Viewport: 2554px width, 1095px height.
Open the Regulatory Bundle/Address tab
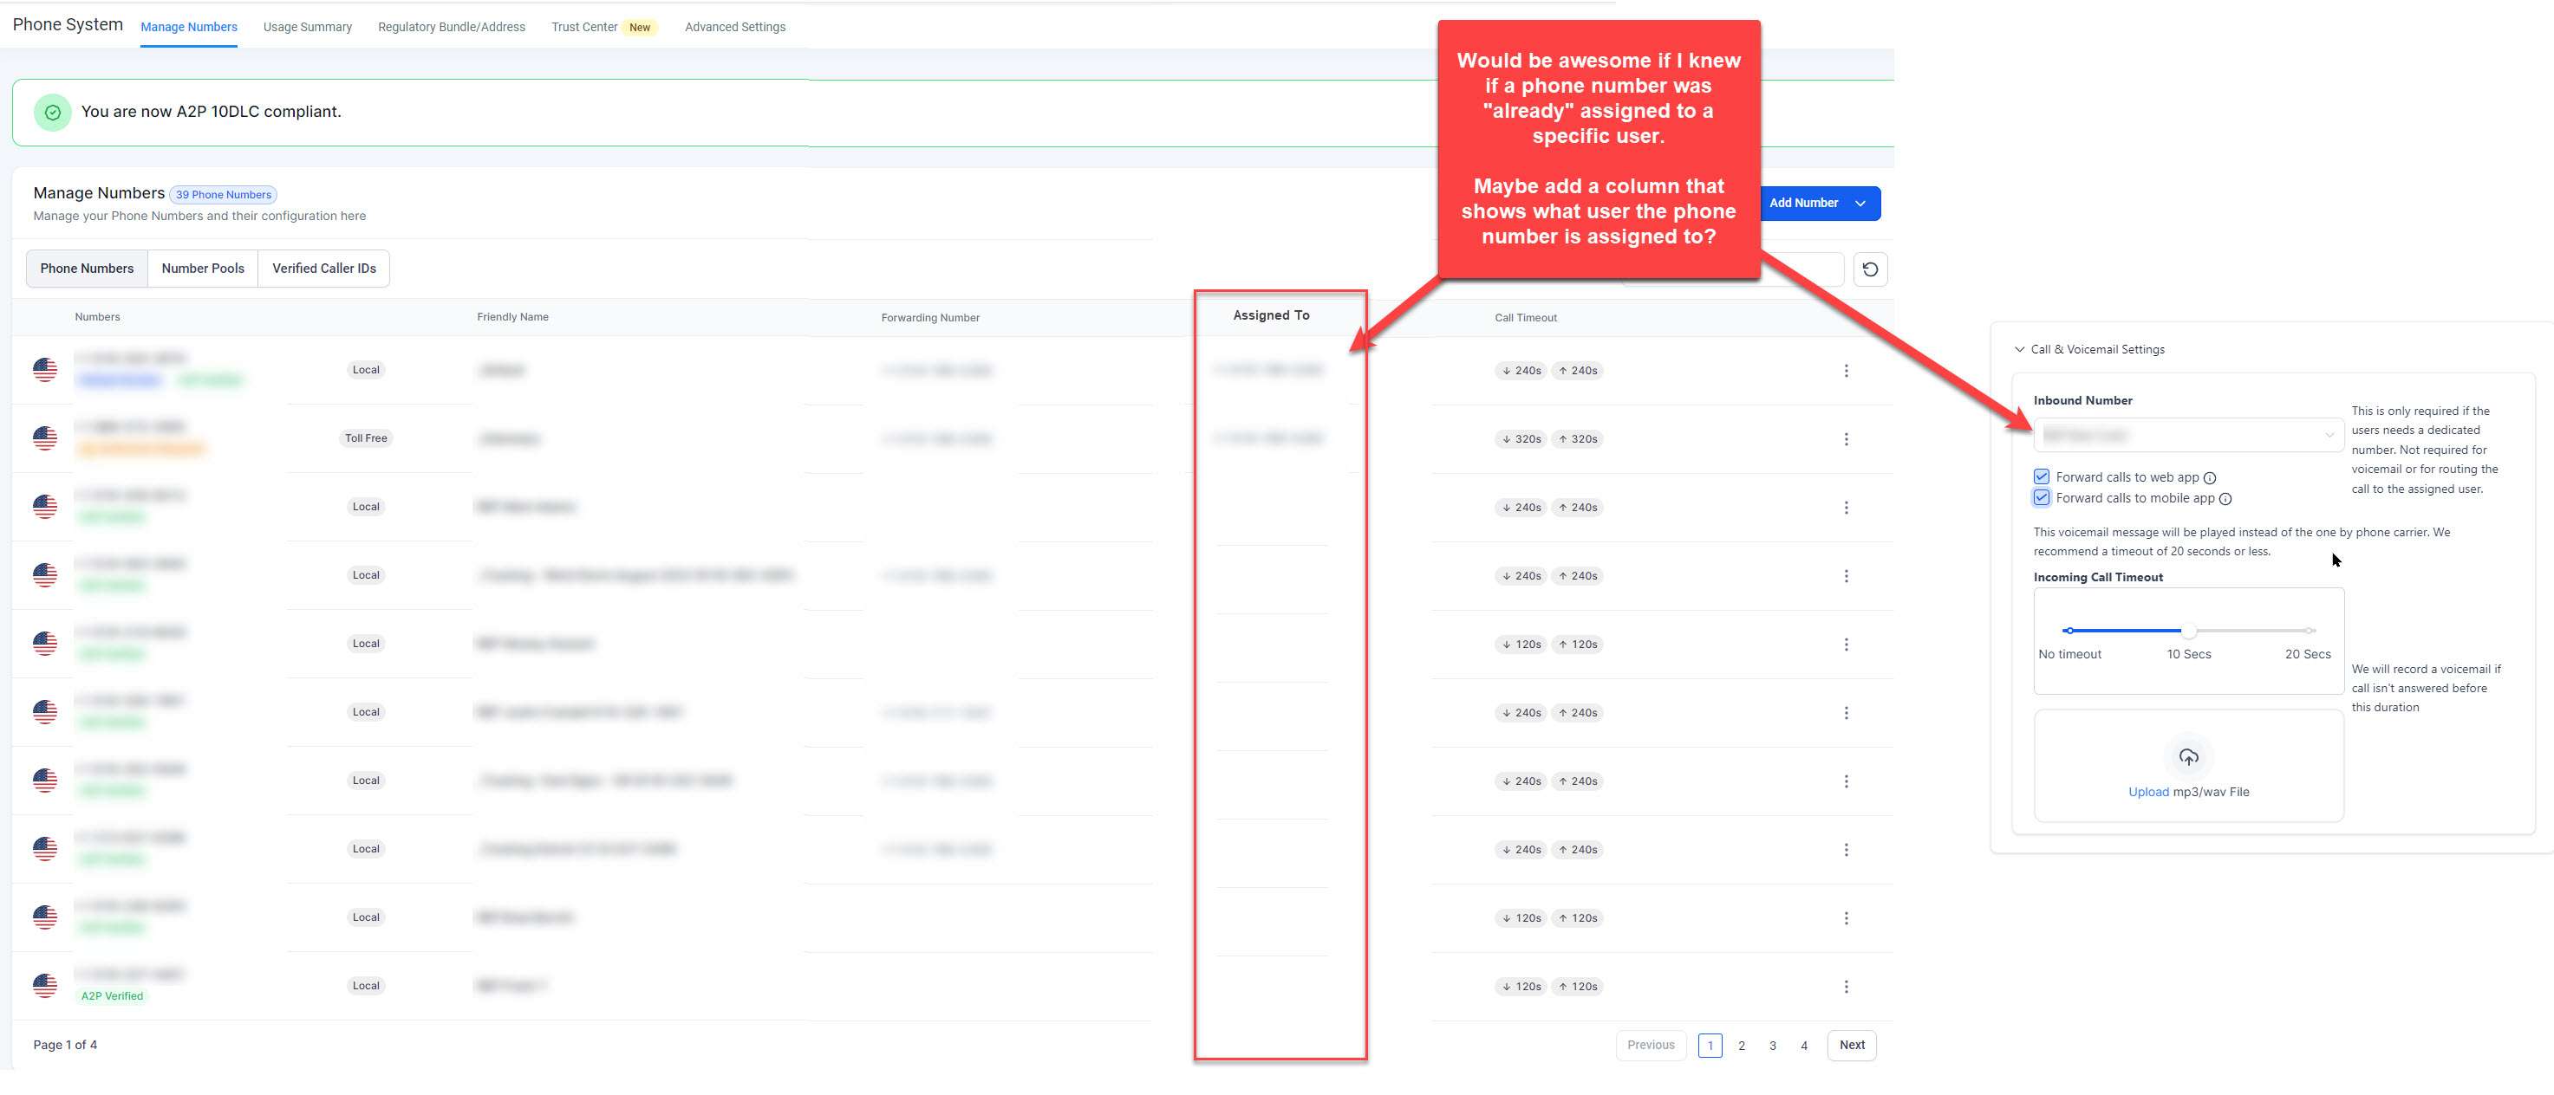(x=451, y=28)
